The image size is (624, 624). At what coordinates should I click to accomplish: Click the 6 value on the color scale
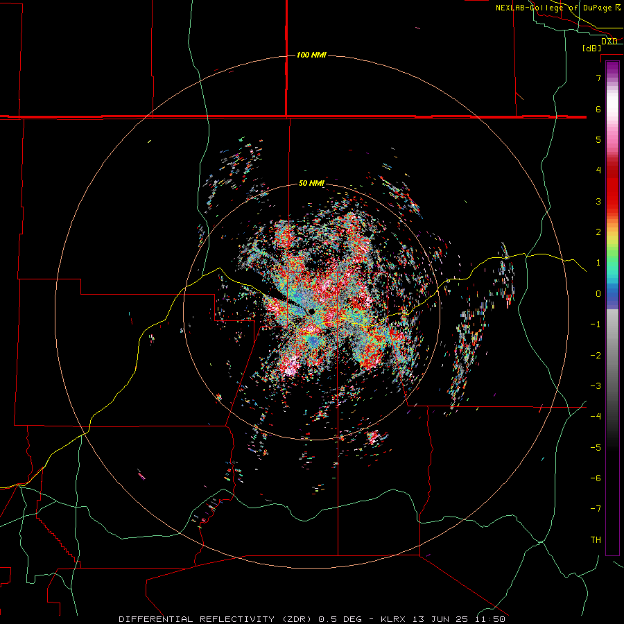coord(598,109)
